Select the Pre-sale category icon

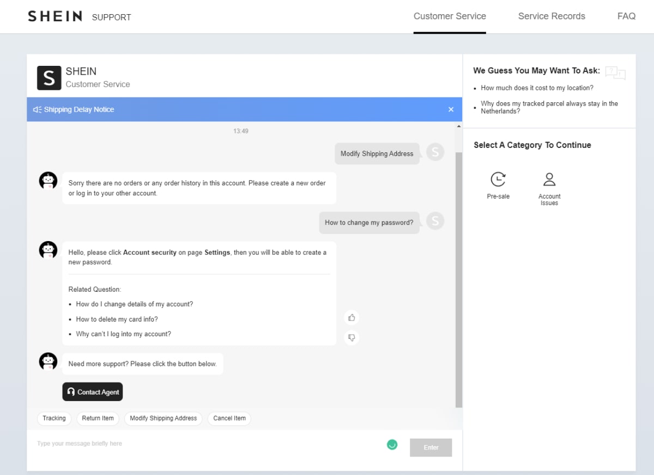point(498,180)
